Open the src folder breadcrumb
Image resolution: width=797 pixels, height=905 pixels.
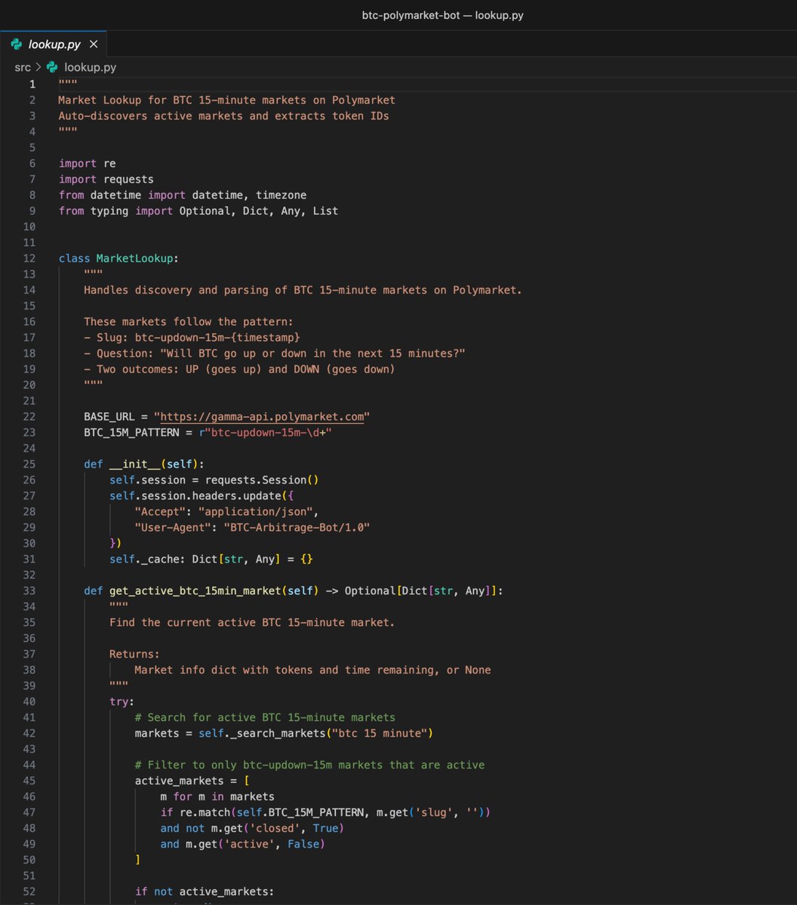tap(23, 67)
